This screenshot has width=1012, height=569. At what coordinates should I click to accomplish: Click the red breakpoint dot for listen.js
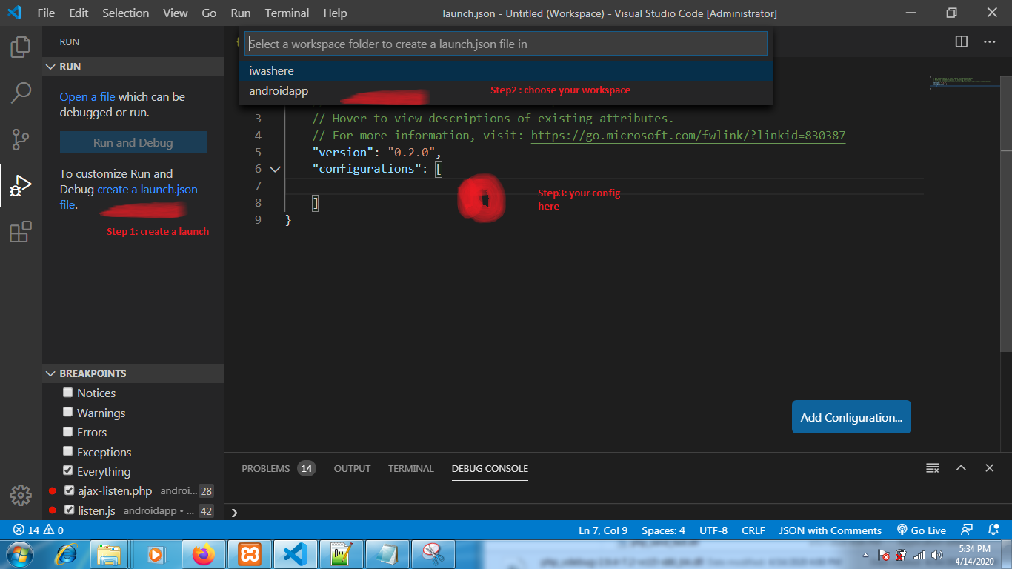pyautogui.click(x=52, y=510)
